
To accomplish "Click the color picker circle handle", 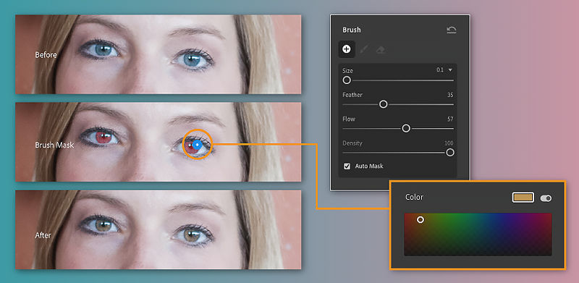I will click(x=420, y=219).
